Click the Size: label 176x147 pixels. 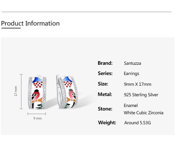[x=103, y=84]
